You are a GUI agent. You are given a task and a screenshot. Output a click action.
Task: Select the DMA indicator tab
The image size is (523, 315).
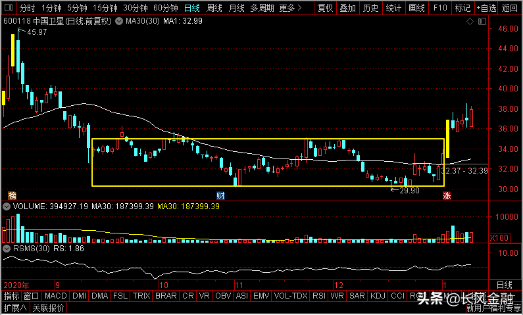99,296
